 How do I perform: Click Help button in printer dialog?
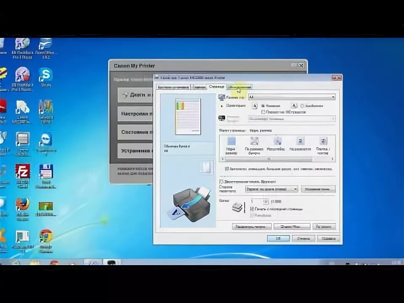[329, 238]
